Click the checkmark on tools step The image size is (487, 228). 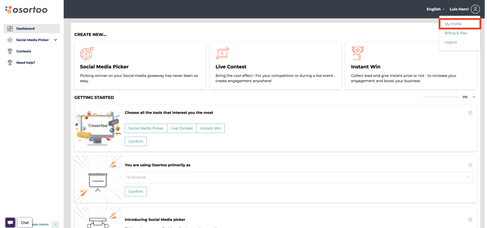coord(470,113)
